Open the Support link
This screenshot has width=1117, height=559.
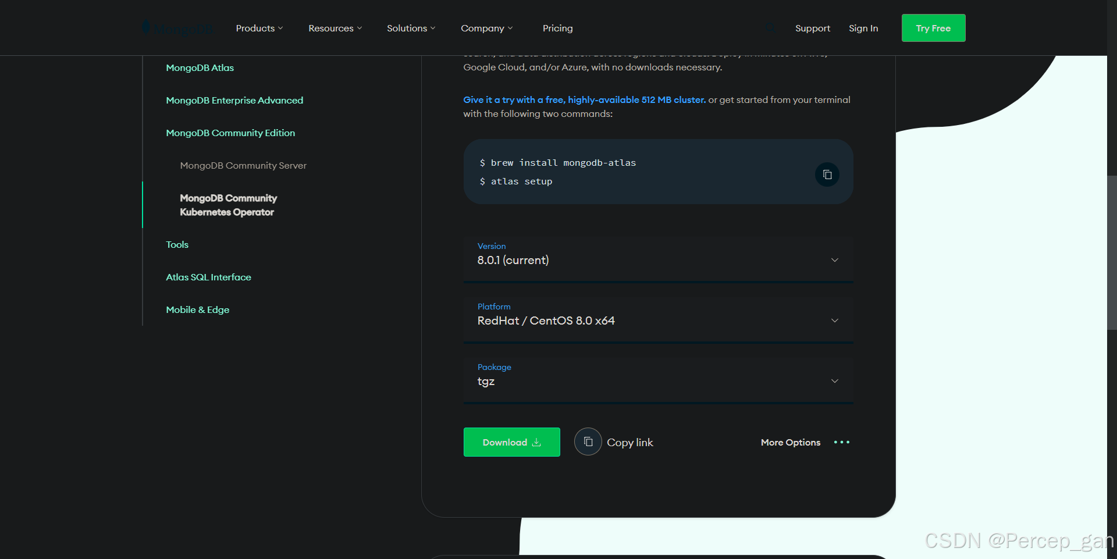[813, 28]
